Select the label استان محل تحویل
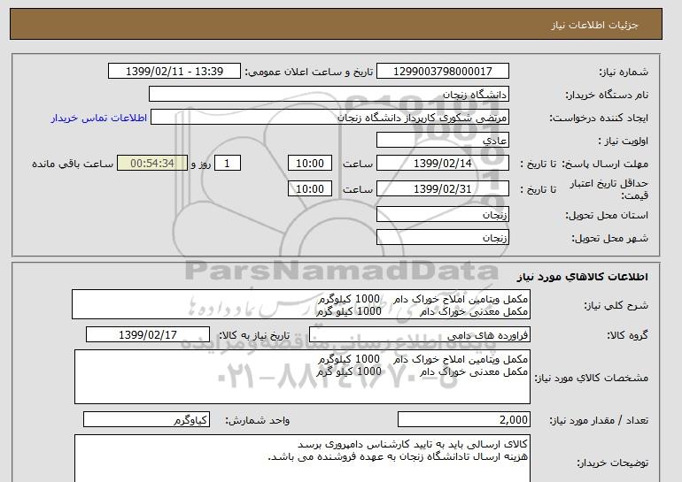Screen dimensions: 682x482 [607, 215]
